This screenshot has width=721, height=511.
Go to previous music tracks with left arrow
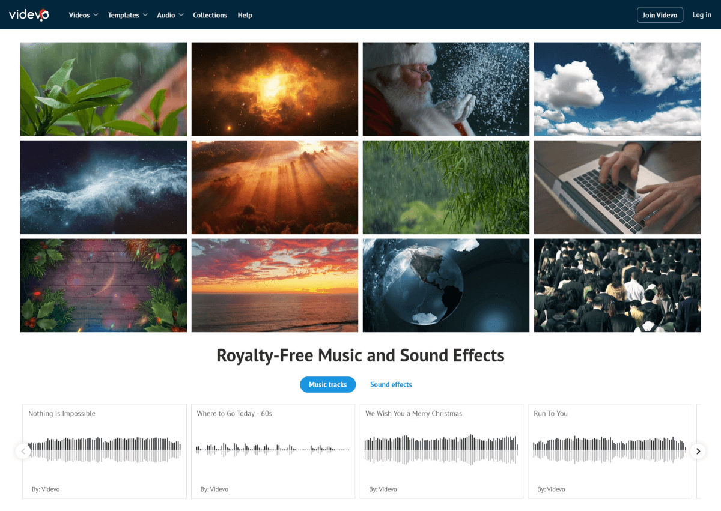pos(23,451)
